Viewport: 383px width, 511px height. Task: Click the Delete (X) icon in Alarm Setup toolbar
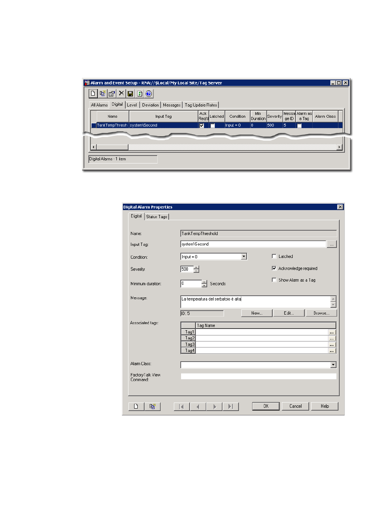click(x=121, y=93)
